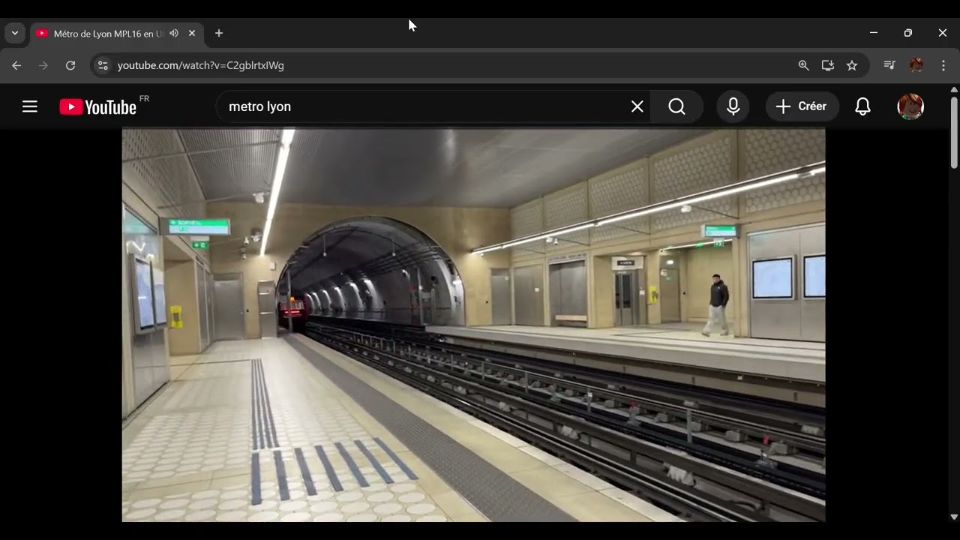Open the Chrome three-dot menu
The image size is (960, 540).
pyautogui.click(x=943, y=65)
